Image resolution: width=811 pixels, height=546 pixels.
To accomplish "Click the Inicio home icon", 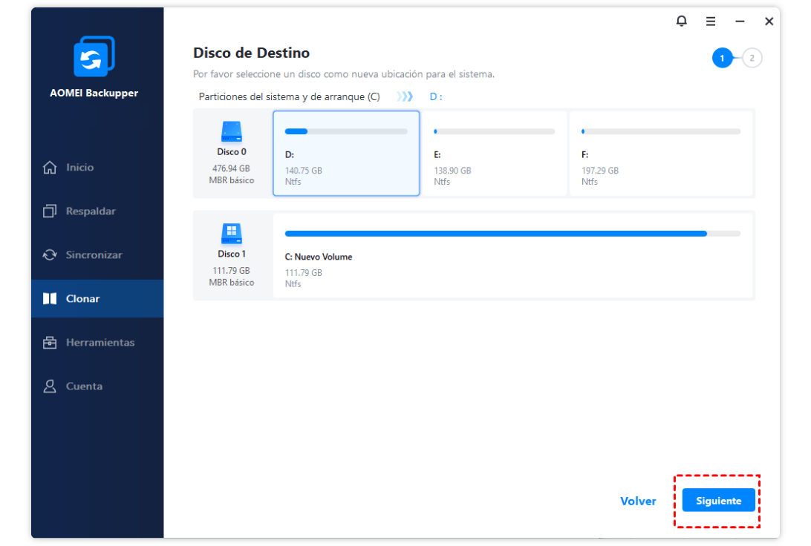I will 50,168.
